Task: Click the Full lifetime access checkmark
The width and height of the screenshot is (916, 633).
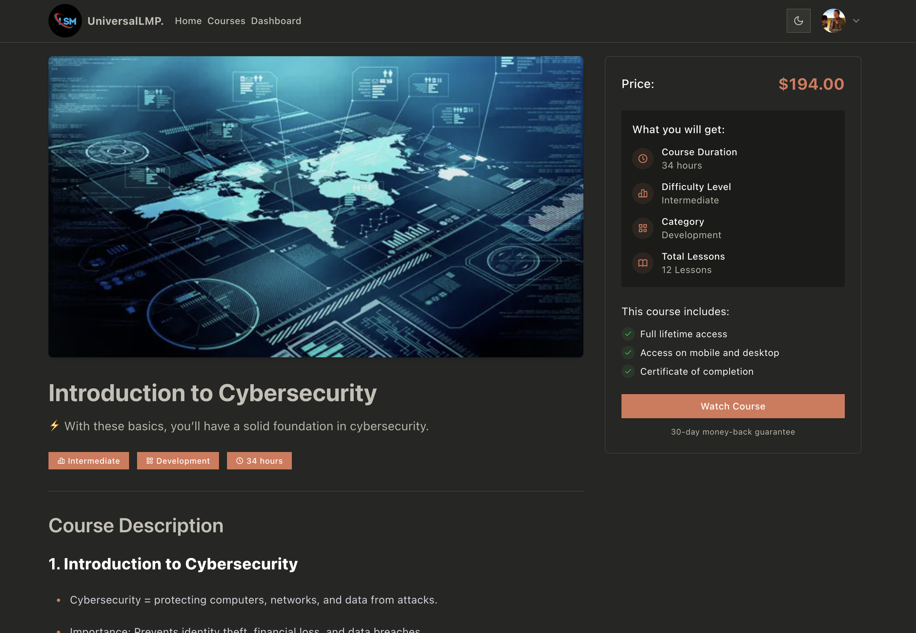Action: click(x=627, y=334)
